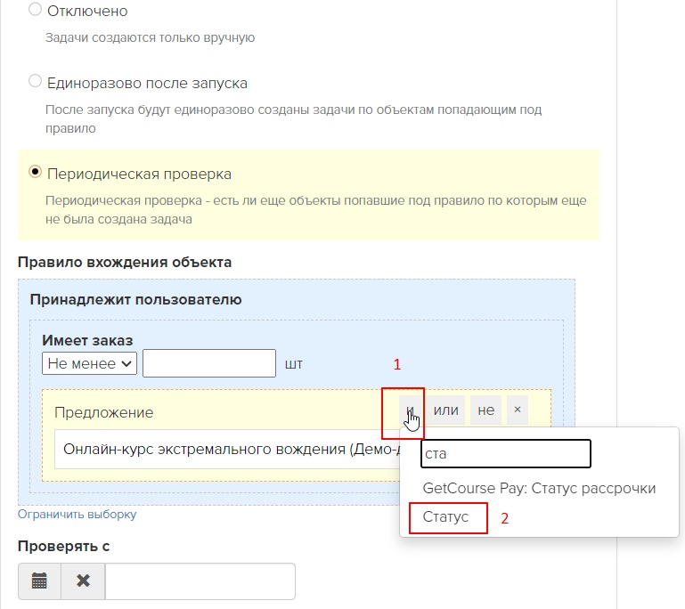
Task: Click the 'Проверять с' date input field
Action: [x=200, y=581]
